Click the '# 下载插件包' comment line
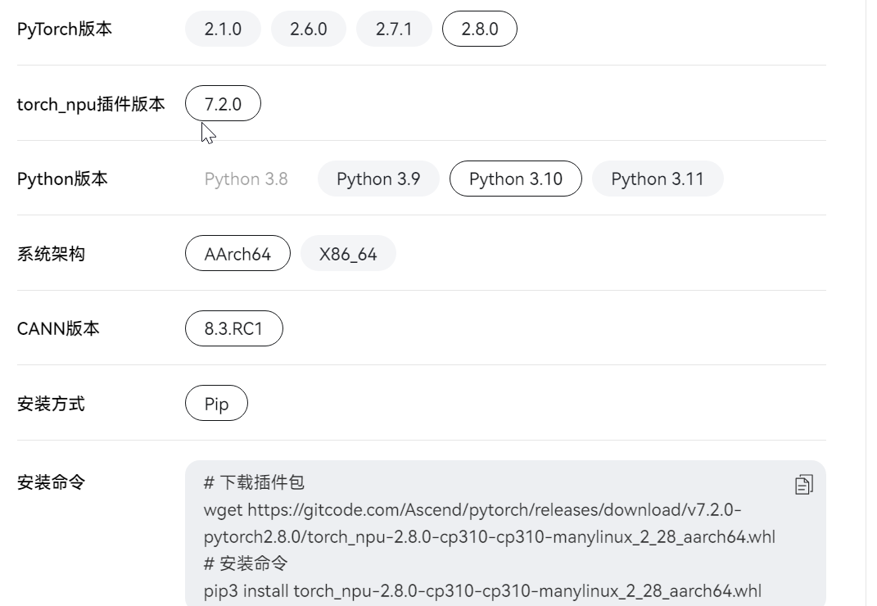Screen dimensions: 877x606 click(x=254, y=482)
